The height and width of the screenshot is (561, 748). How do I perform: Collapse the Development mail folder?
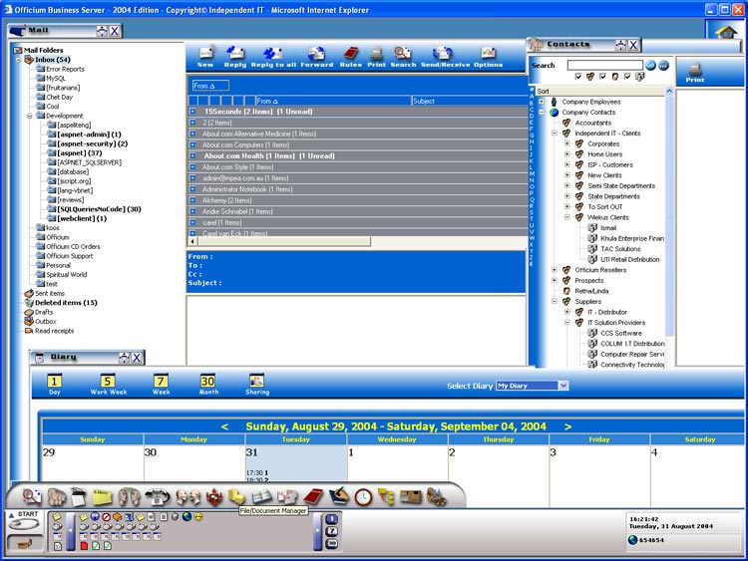point(30,116)
